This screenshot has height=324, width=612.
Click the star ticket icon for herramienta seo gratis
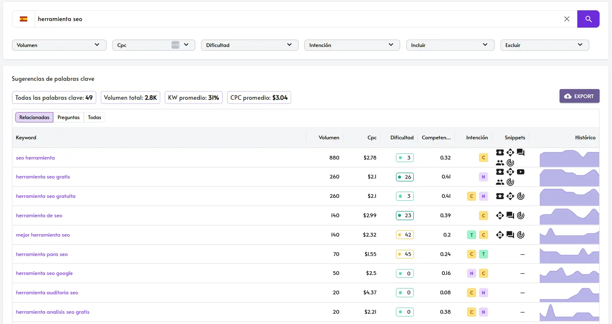pyautogui.click(x=500, y=172)
